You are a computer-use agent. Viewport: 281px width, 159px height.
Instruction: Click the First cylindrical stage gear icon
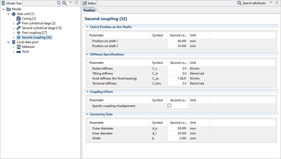coord(19,23)
